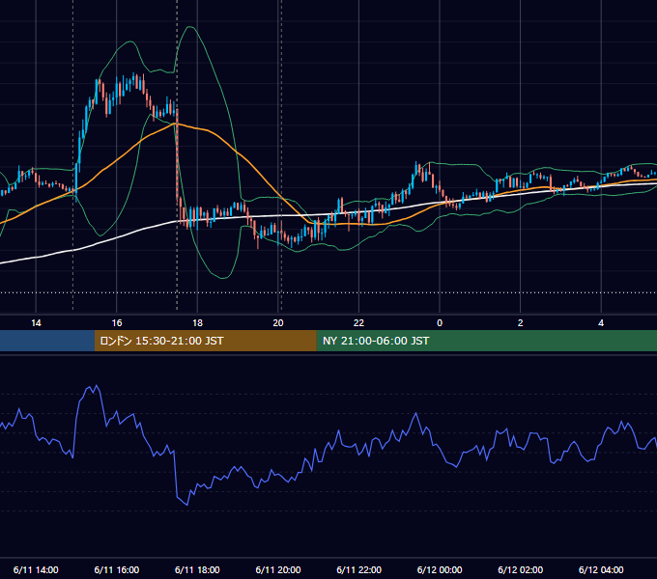Click the 14 hour axis label
The image size is (657, 579).
click(x=36, y=323)
